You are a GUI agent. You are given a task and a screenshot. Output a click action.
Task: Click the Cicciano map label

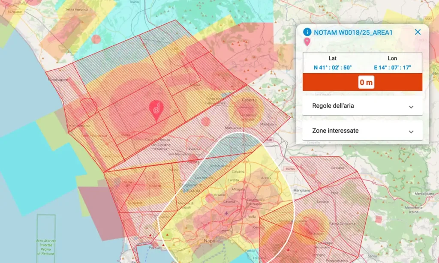pyautogui.click(x=337, y=168)
